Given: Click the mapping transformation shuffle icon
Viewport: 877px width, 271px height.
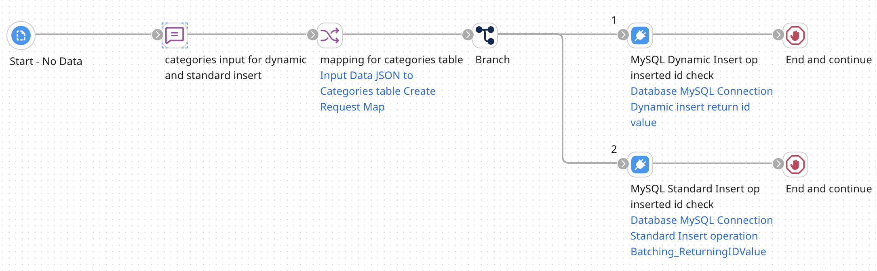Looking at the screenshot, I should (330, 35).
